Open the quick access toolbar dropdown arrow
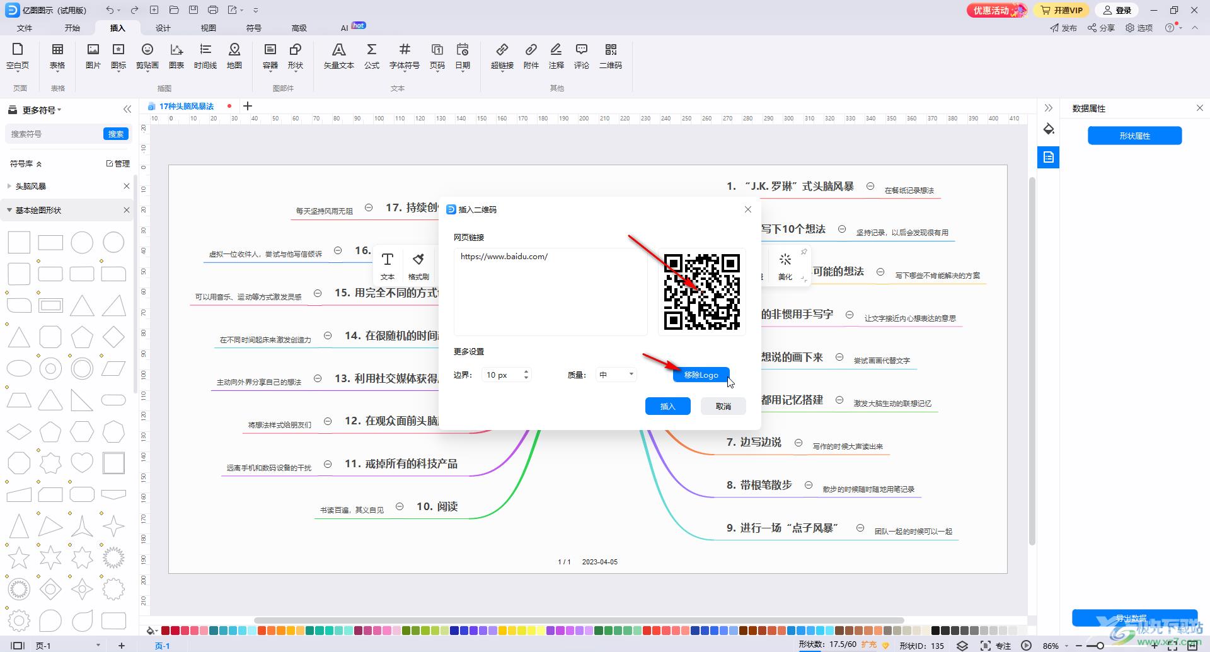The height and width of the screenshot is (652, 1210). [x=256, y=11]
